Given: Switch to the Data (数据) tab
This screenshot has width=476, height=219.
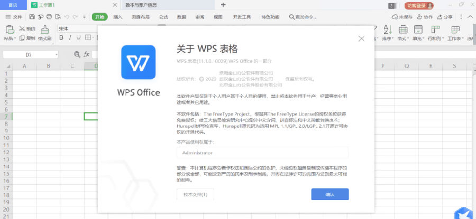Looking at the screenshot, I should pyautogui.click(x=181, y=17).
